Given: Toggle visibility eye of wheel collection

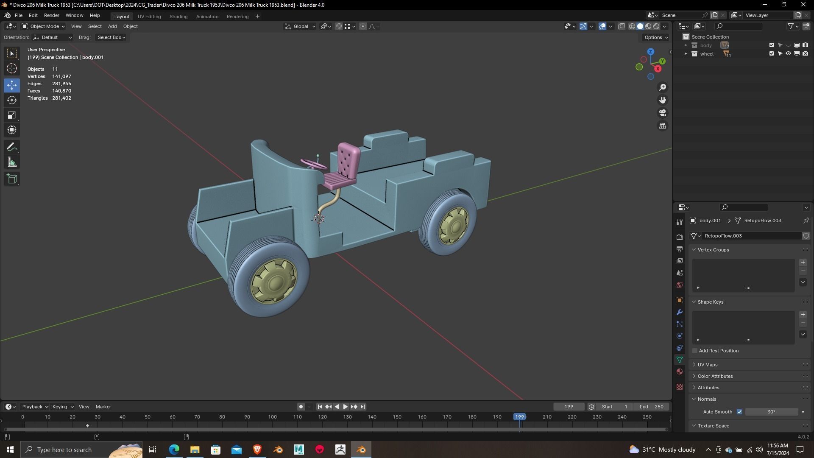Looking at the screenshot, I should tap(788, 54).
